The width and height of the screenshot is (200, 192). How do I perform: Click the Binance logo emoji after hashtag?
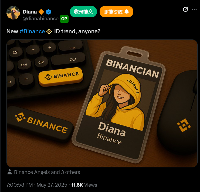point(49,31)
